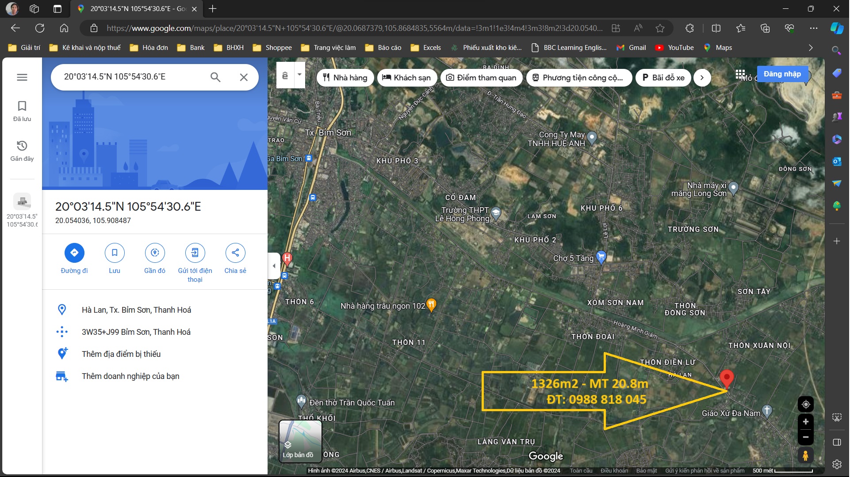This screenshot has width=854, height=477.
Task: Click the Gần đó nearby icon
Action: (155, 253)
